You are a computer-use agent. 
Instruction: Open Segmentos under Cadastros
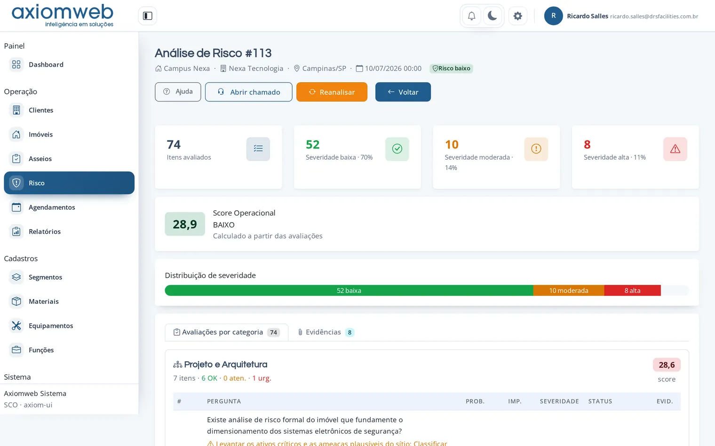(x=69, y=277)
